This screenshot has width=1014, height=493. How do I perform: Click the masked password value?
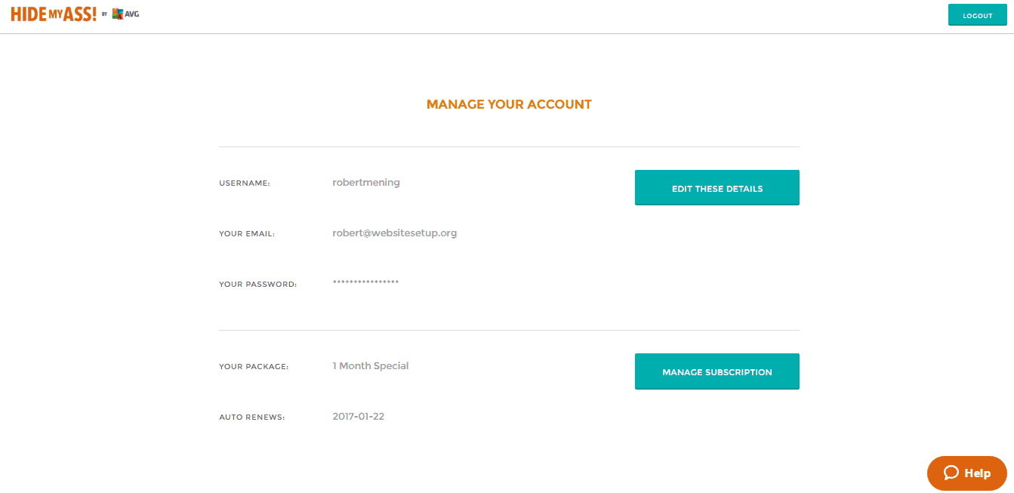pos(365,282)
